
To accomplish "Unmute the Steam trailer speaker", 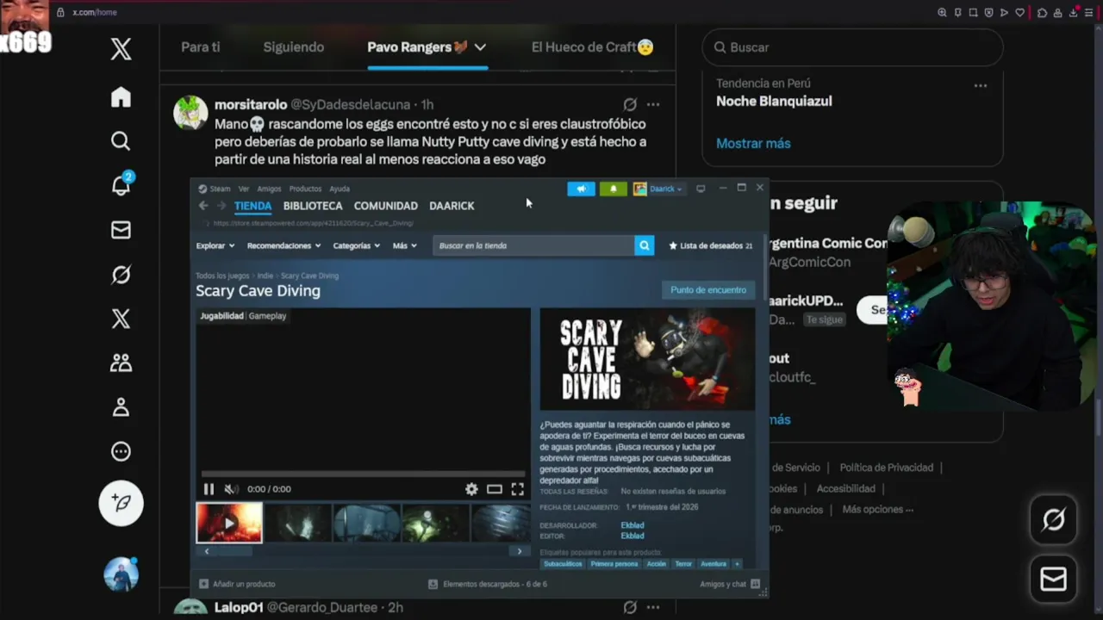I will [x=231, y=489].
